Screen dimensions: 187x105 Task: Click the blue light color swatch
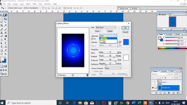[x=126, y=42]
